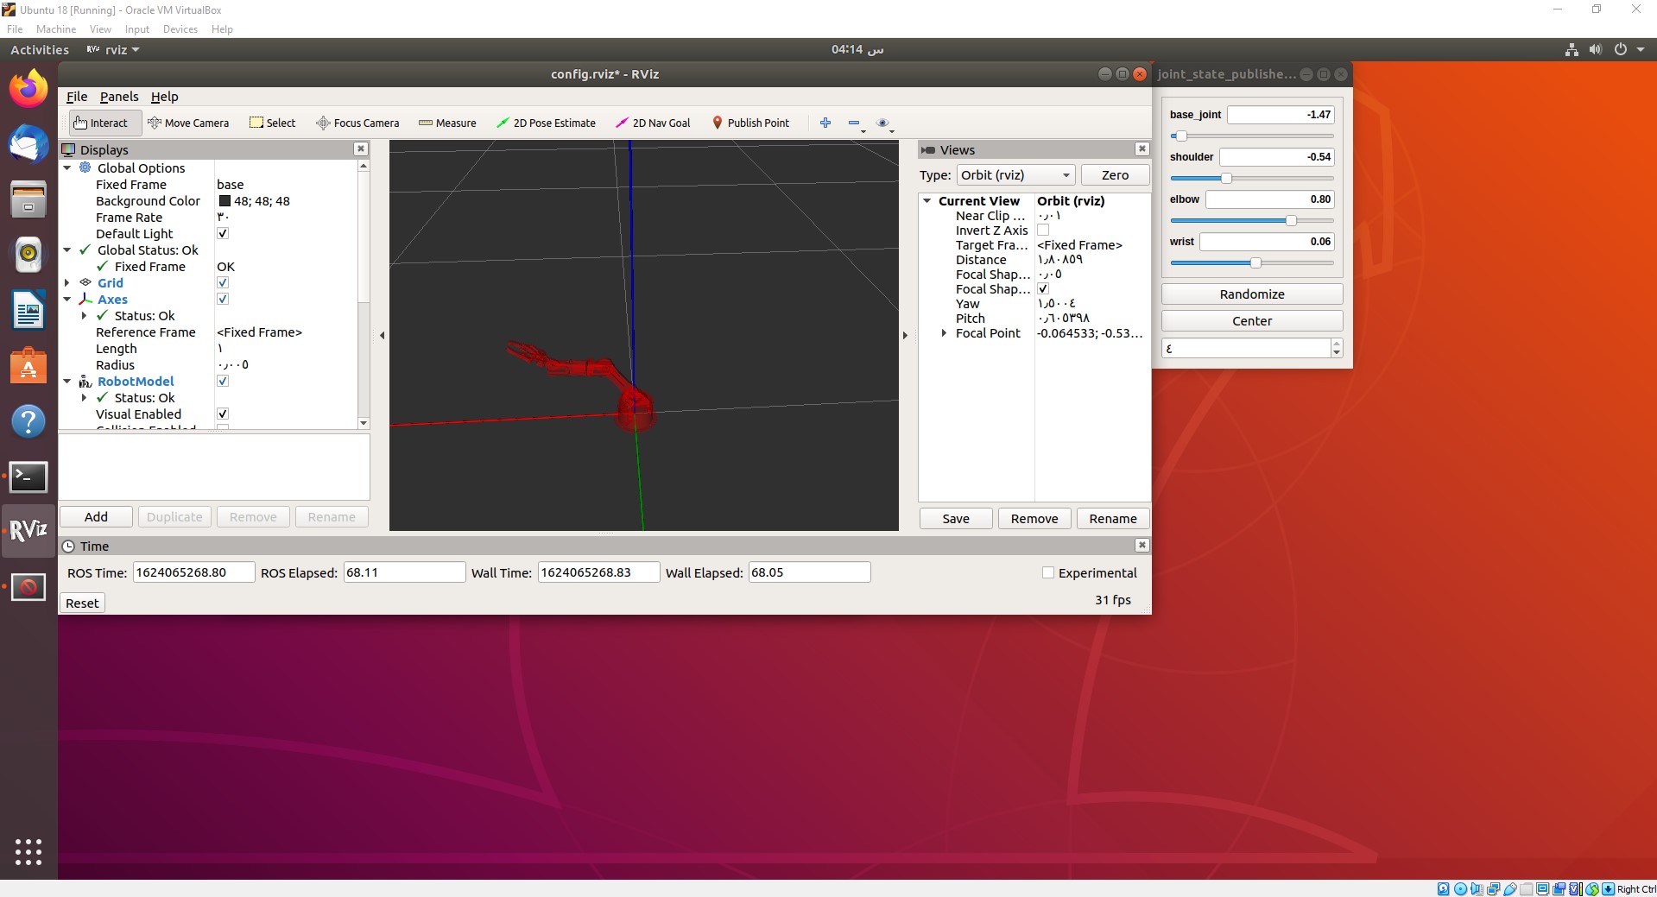Activate the Move Camera tool
The width and height of the screenshot is (1657, 897).
pyautogui.click(x=189, y=123)
